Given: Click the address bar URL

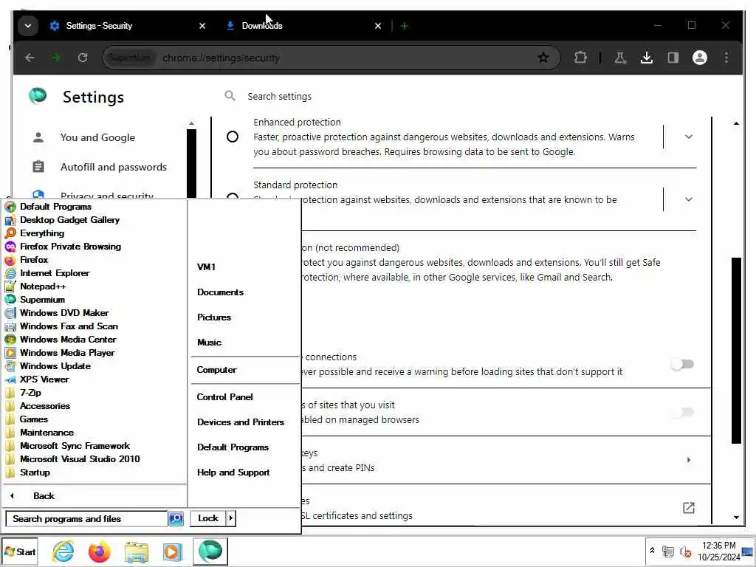Looking at the screenshot, I should 221,58.
